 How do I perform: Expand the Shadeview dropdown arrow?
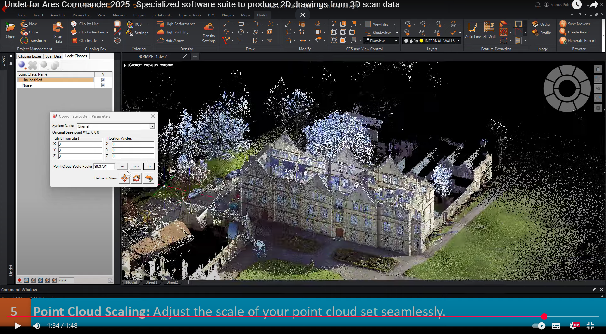[x=397, y=33]
